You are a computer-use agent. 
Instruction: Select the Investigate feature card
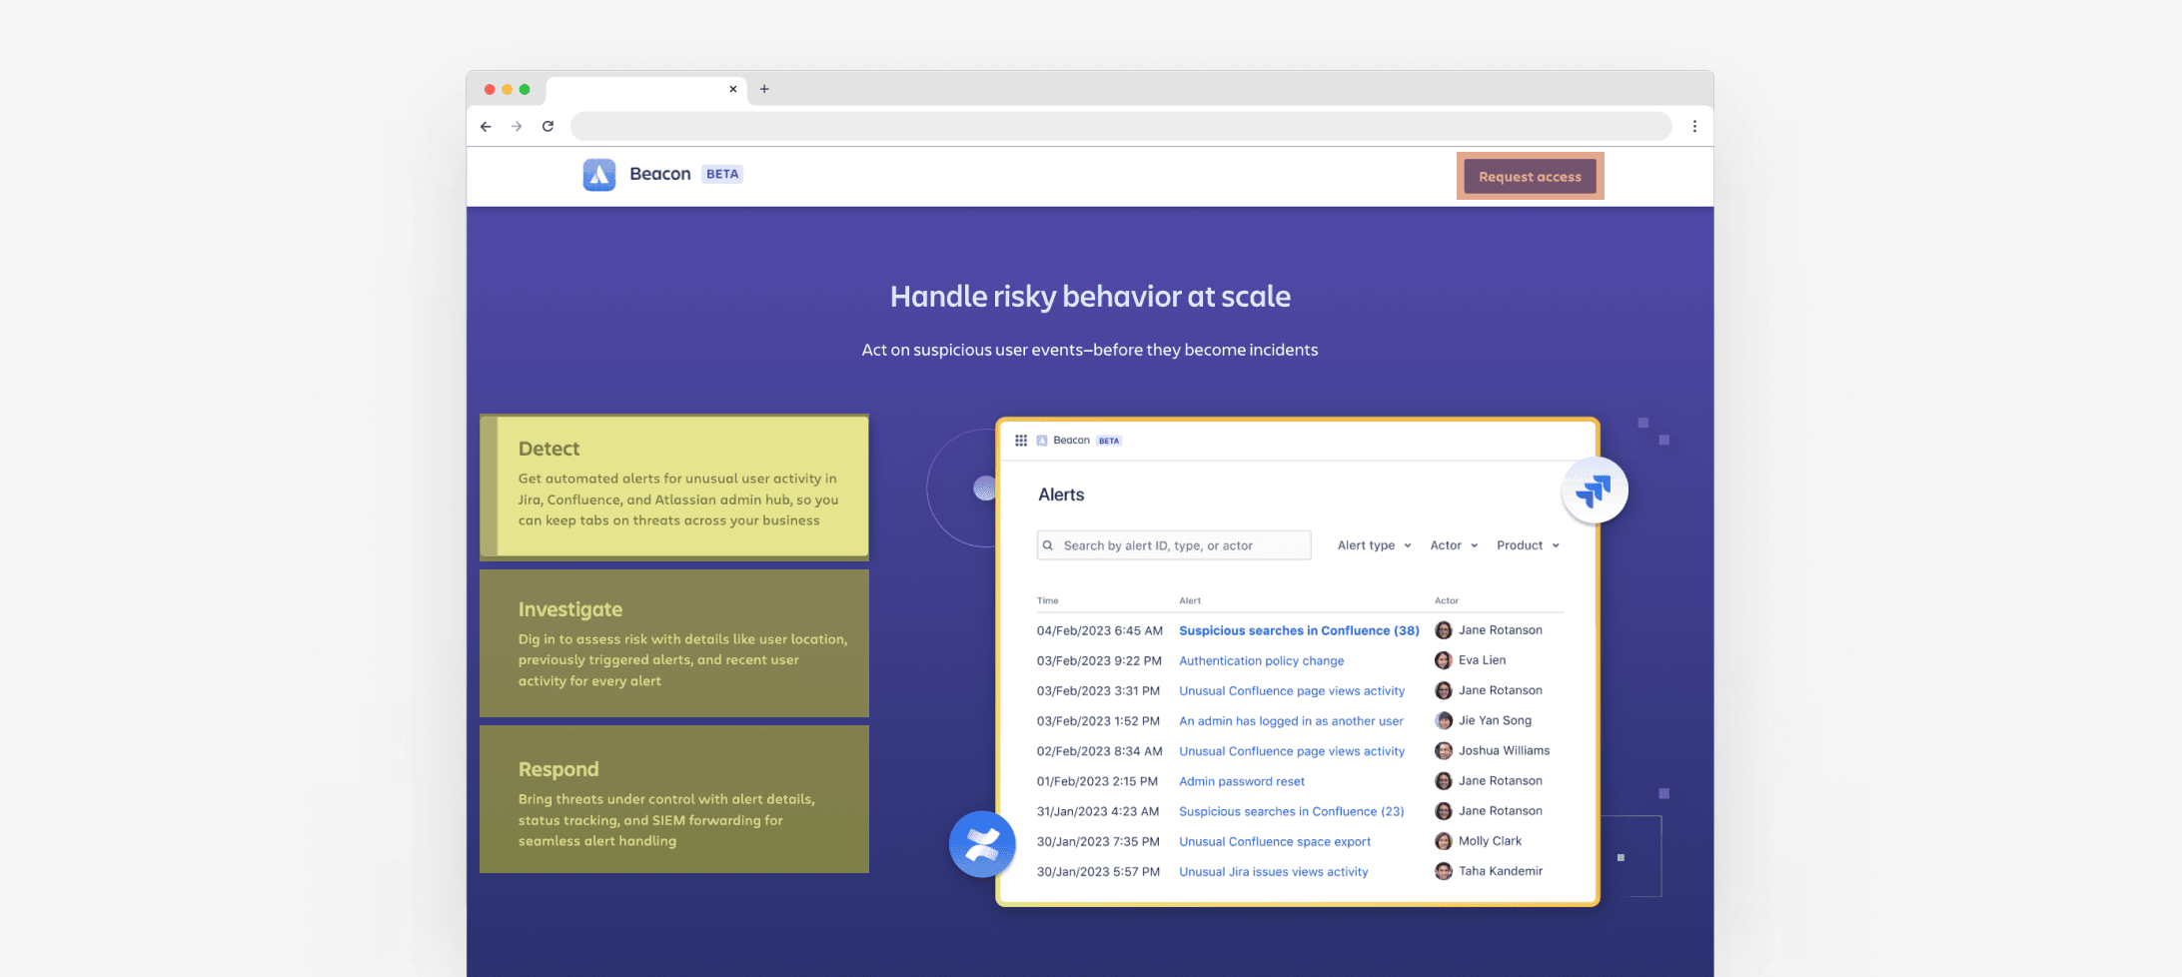tap(674, 643)
